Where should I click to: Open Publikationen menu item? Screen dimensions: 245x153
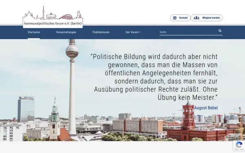101,32
